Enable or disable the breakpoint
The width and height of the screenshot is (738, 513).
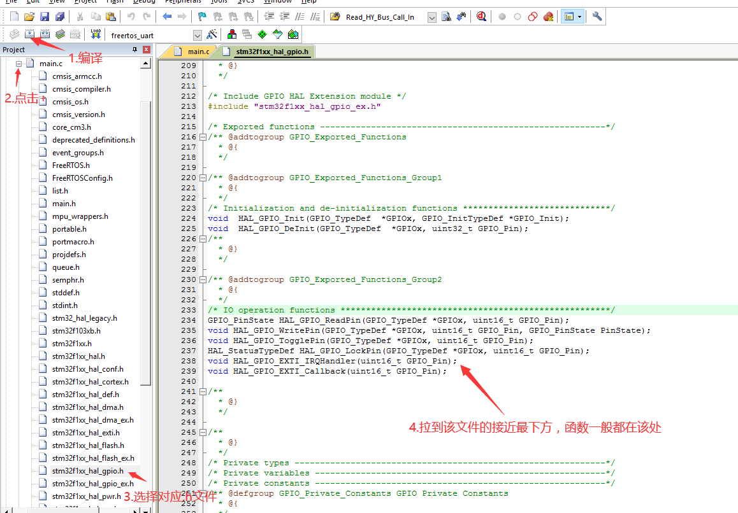coord(517,17)
